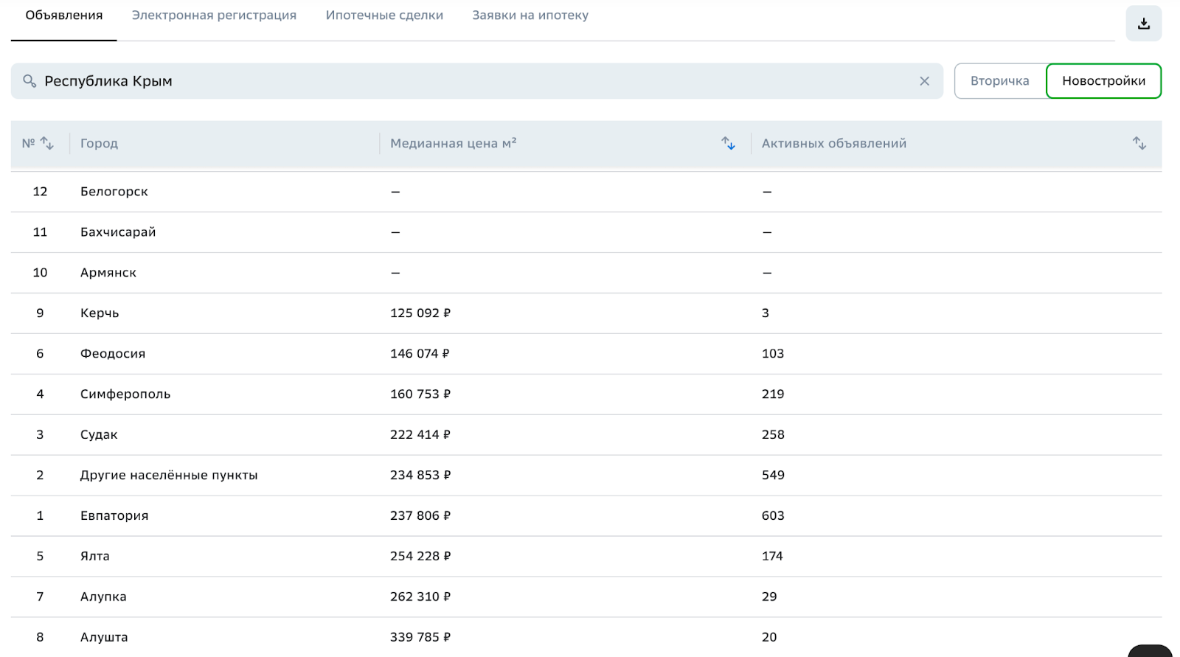Click listings count 549
The width and height of the screenshot is (1180, 657).
[x=773, y=476]
